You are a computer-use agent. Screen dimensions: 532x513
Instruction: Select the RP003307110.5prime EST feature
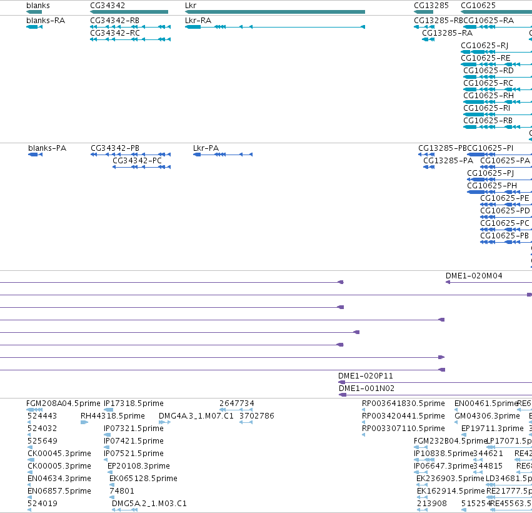[364, 435]
